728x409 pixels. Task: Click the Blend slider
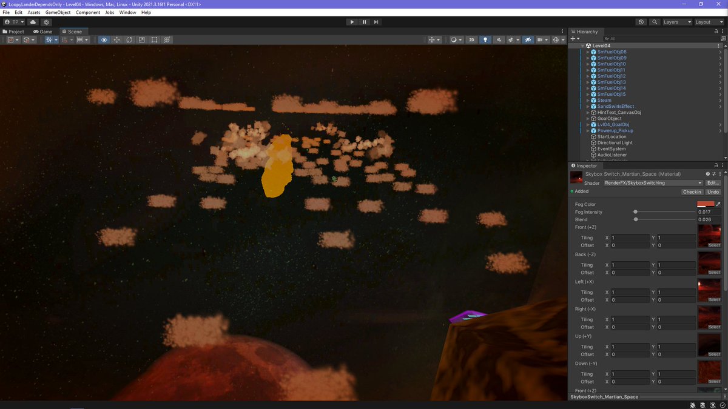(664, 219)
